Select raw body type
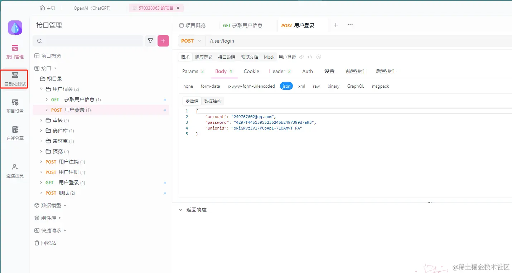512x273 pixels. [317, 86]
